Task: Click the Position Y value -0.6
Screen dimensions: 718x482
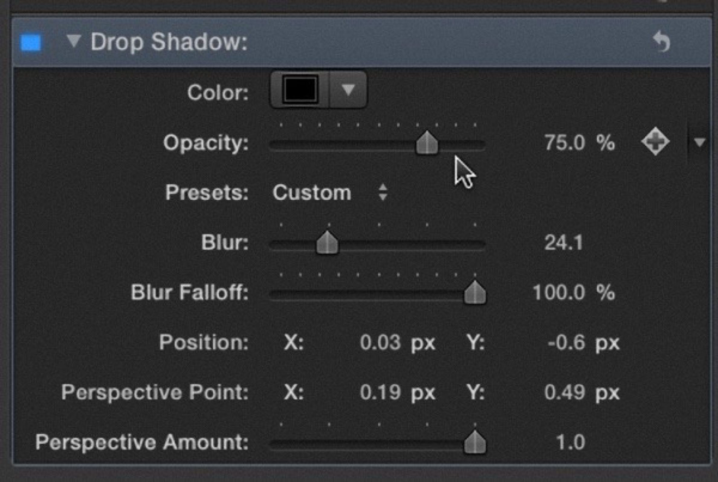Action: pyautogui.click(x=566, y=342)
